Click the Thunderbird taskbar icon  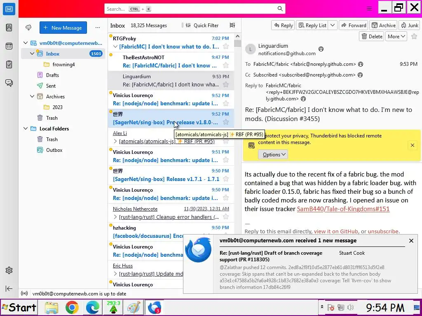coord(155,308)
